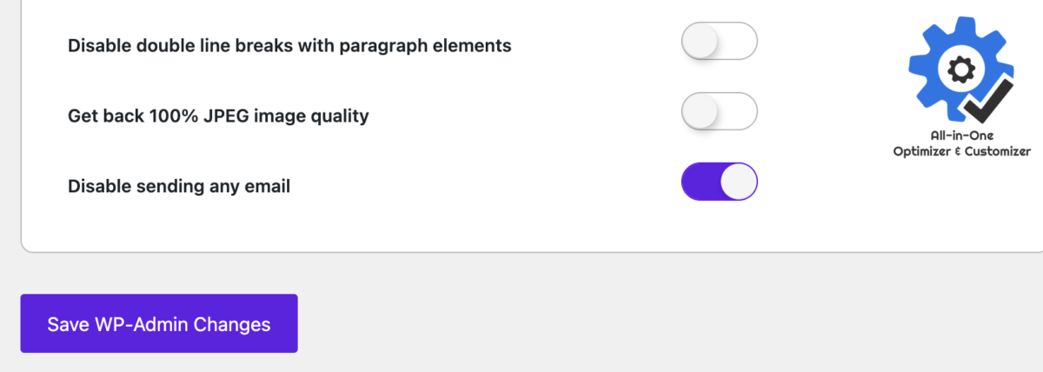
Task: Click the "All-in-One" caption text under the logo
Action: (961, 136)
